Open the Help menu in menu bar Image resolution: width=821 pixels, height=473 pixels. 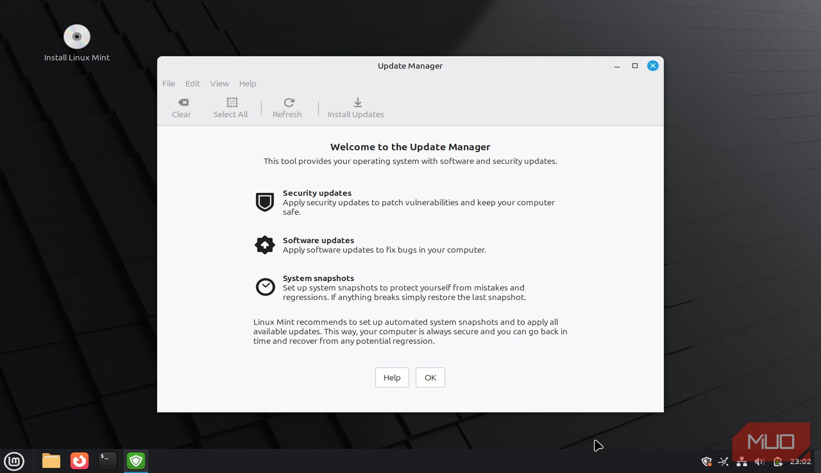click(x=247, y=84)
